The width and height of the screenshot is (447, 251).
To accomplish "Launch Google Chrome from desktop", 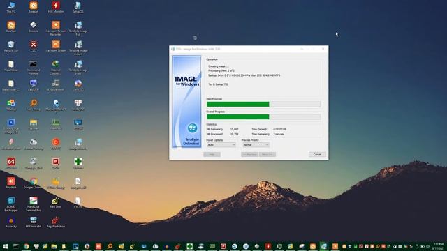I will coord(34,183).
